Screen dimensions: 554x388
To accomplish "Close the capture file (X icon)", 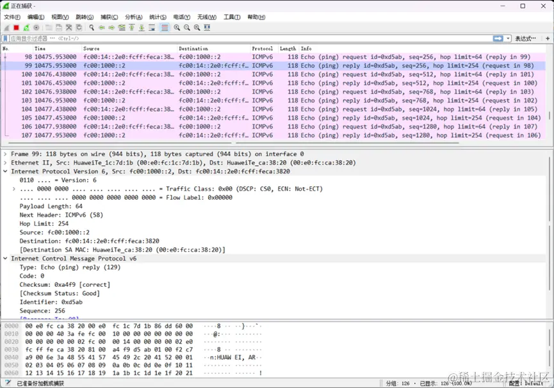I will 69,28.
